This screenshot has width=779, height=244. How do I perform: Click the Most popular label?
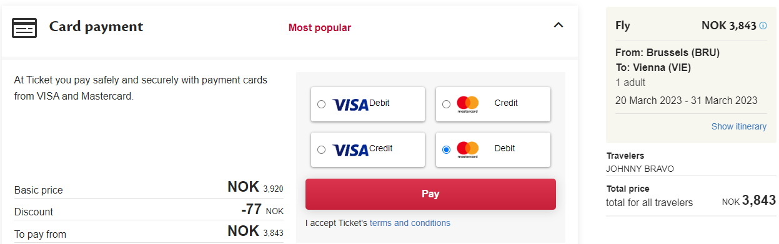[320, 27]
